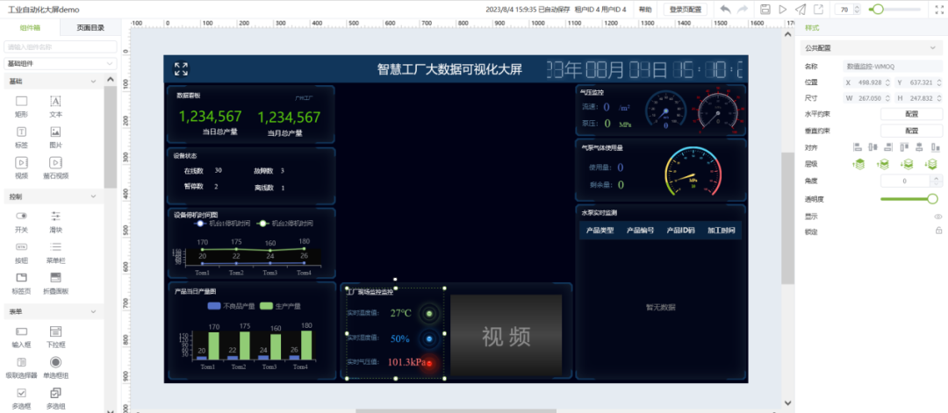Choose the 视频 video component
Screen dimensions: 948x413
(21, 168)
